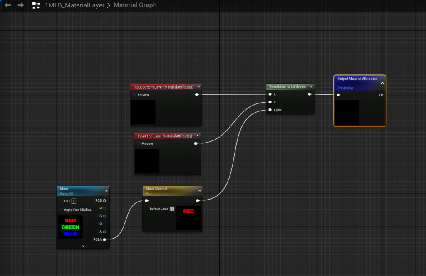Collapse the Input Bottom Layer node

198,87
